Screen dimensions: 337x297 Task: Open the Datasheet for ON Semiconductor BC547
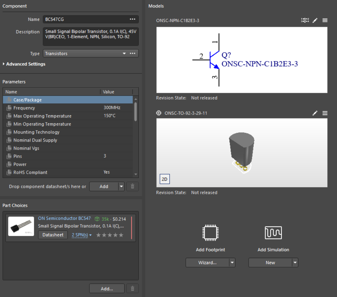point(53,235)
